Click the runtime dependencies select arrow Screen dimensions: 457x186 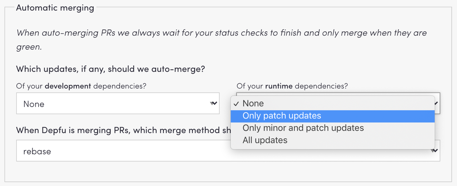click(x=437, y=103)
